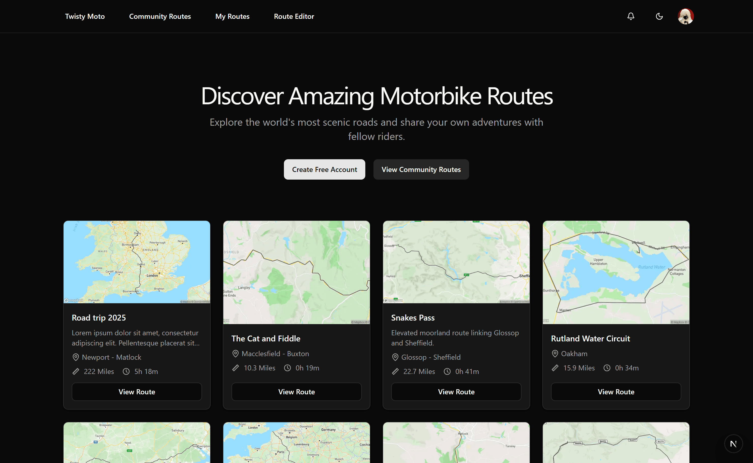753x463 pixels.
Task: Click the Next.js badge in bottom right corner
Action: click(733, 443)
